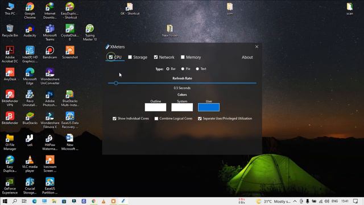This screenshot has width=364, height=205.
Task: Launch AnyDesk from the desktop
Action: pos(10,74)
